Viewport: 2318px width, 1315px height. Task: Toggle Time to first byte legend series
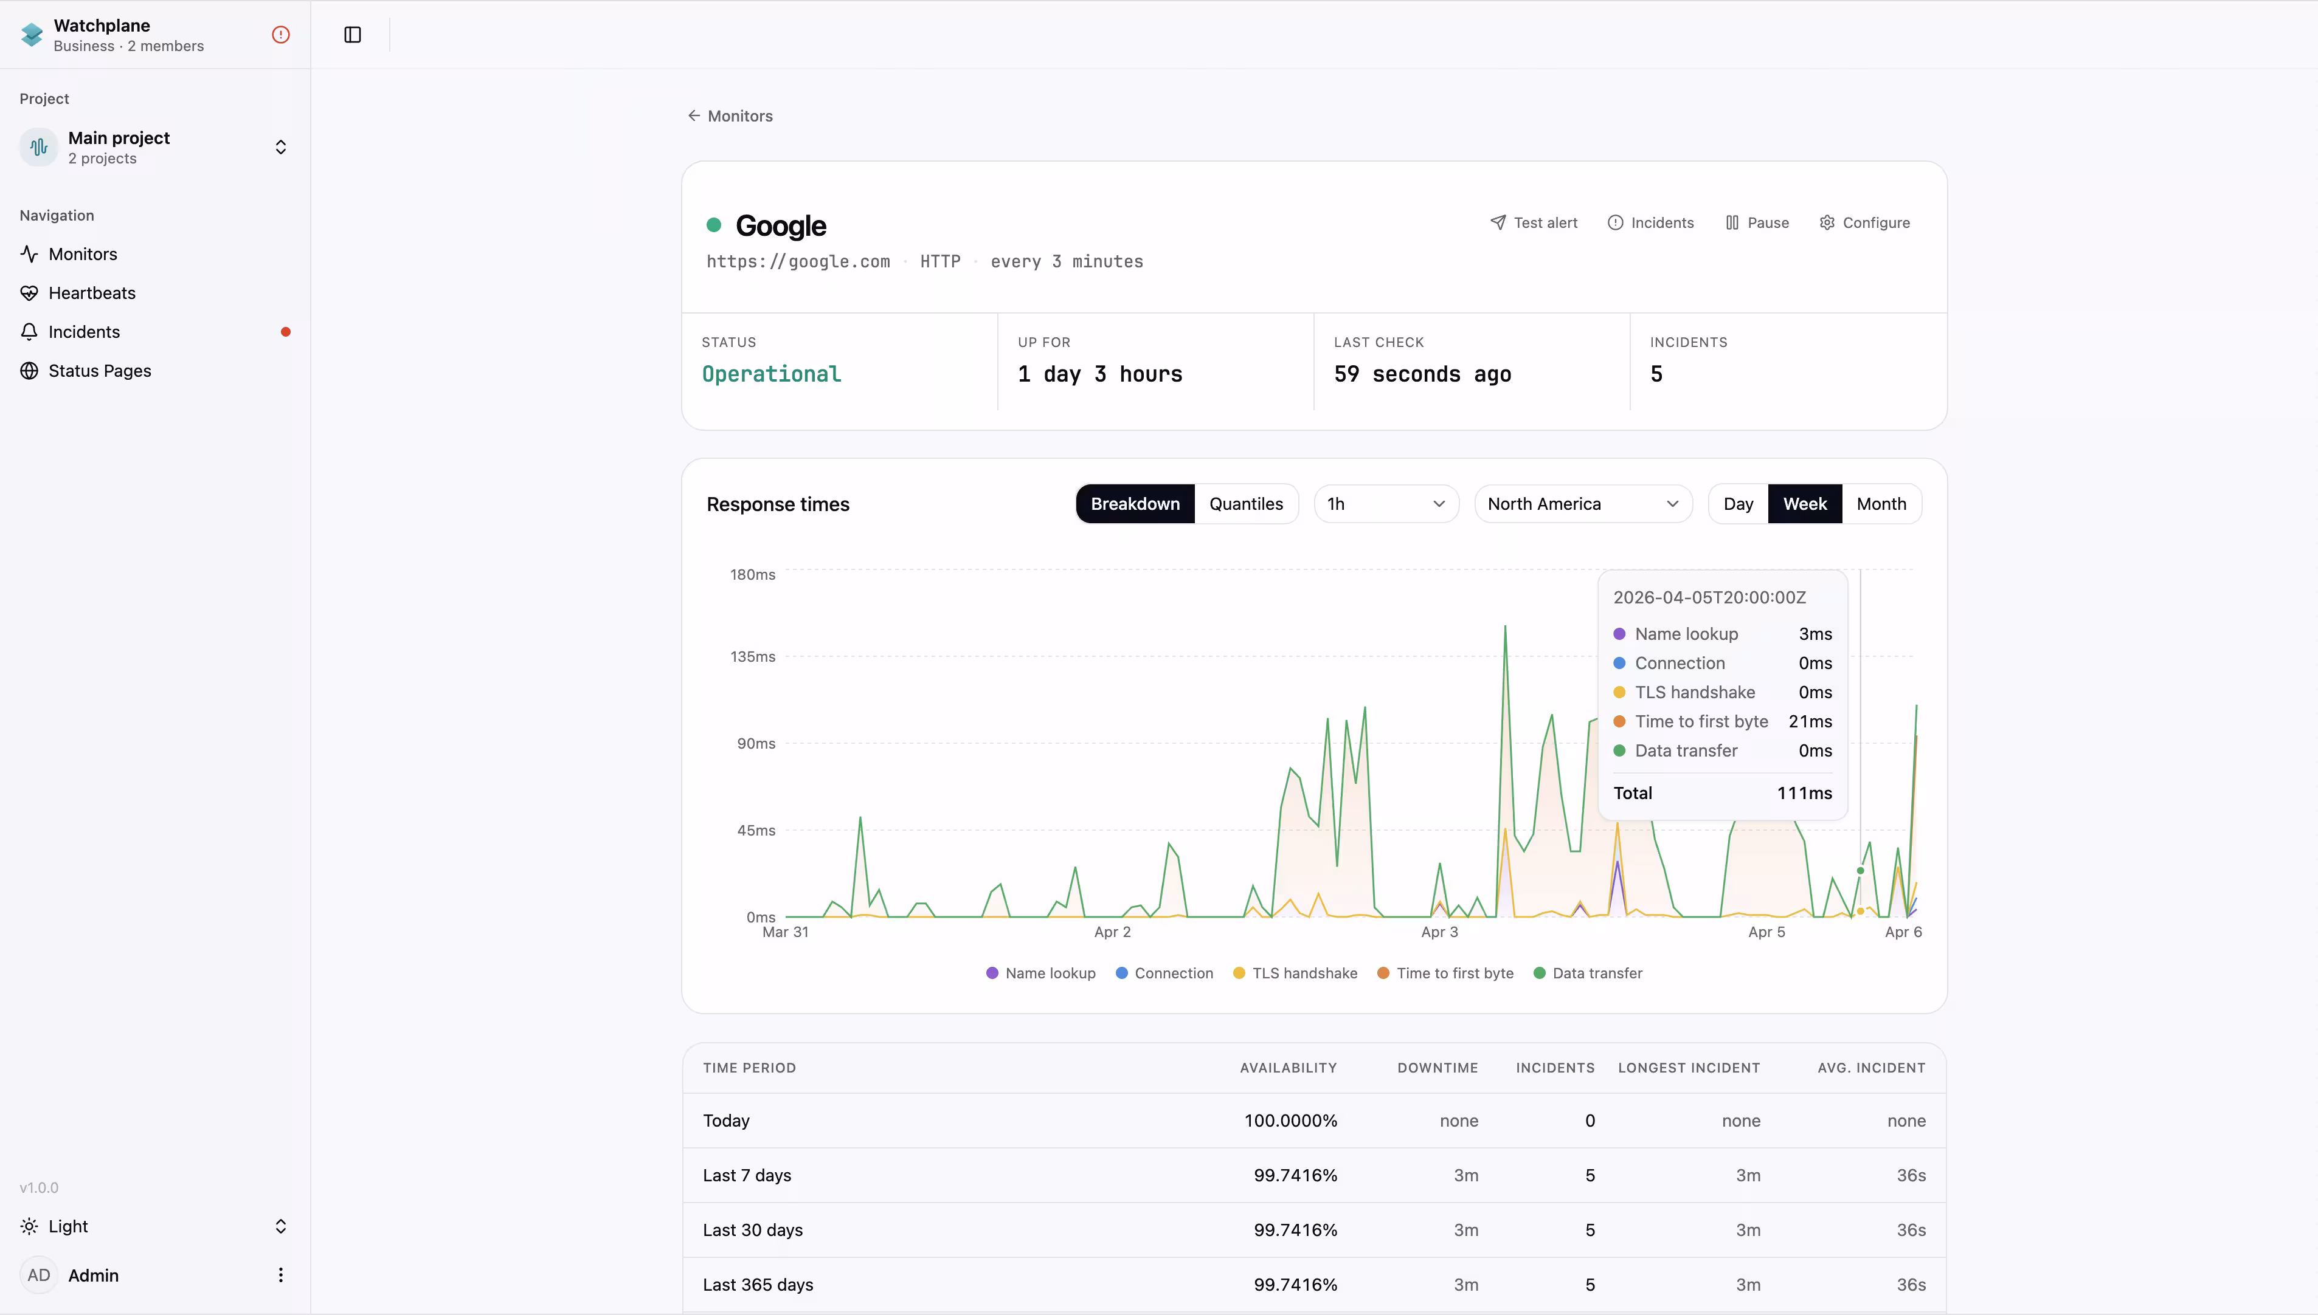click(1445, 973)
